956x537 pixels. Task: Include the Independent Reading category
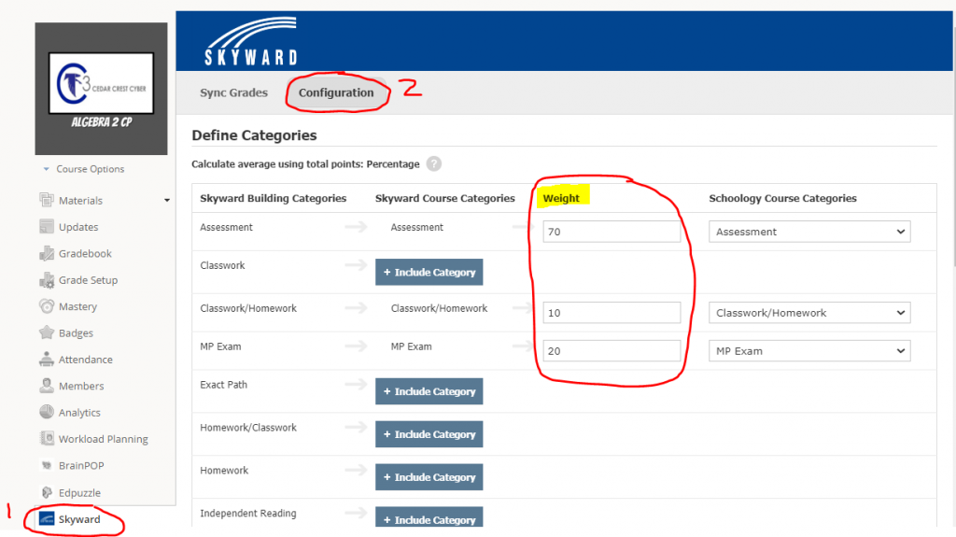click(x=429, y=517)
